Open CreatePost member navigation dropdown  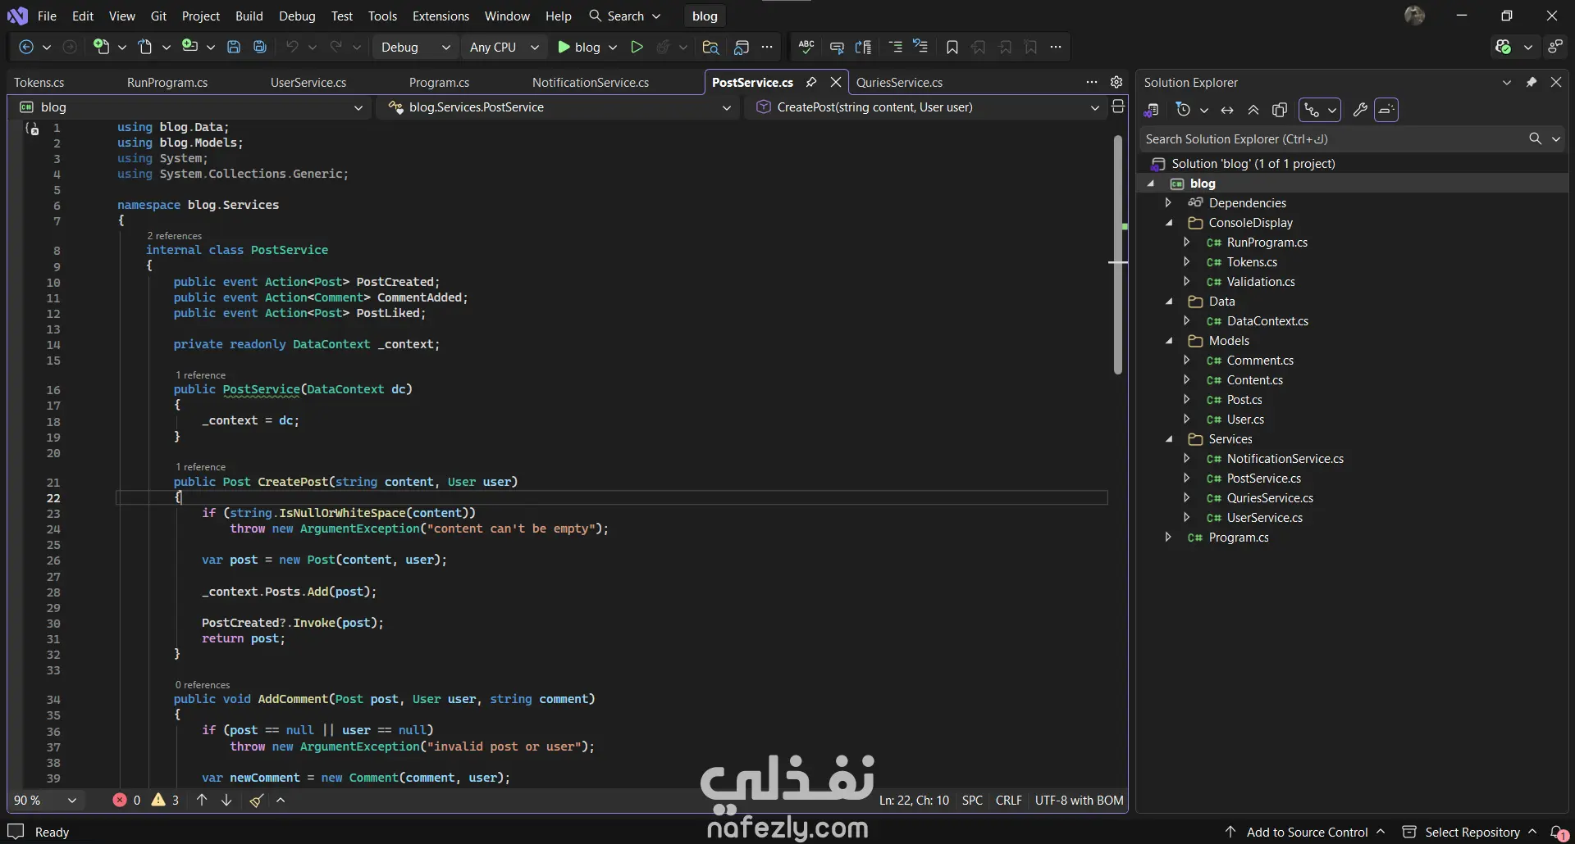[x=926, y=107]
